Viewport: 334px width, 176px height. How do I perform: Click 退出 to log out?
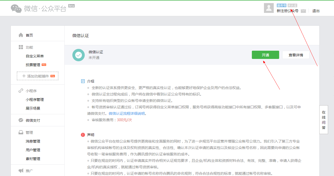pyautogui.click(x=316, y=11)
